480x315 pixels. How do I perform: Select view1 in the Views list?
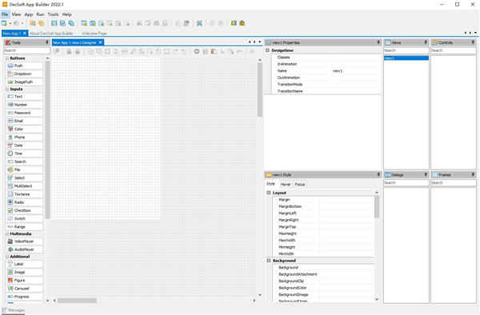click(406, 58)
